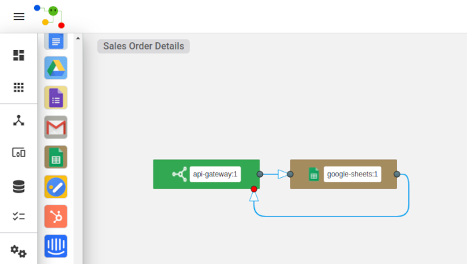The image size is (467, 264).
Task: Select the Google Docs connector
Action: 55,41
